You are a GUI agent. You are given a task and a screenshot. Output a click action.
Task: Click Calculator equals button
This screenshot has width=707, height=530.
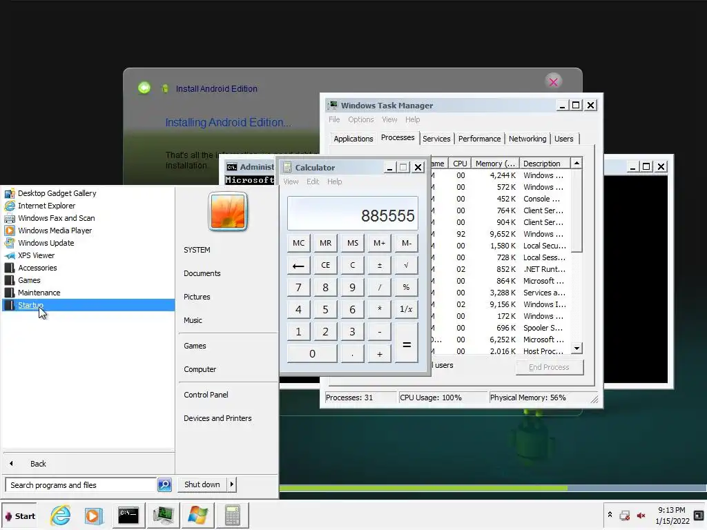click(406, 344)
